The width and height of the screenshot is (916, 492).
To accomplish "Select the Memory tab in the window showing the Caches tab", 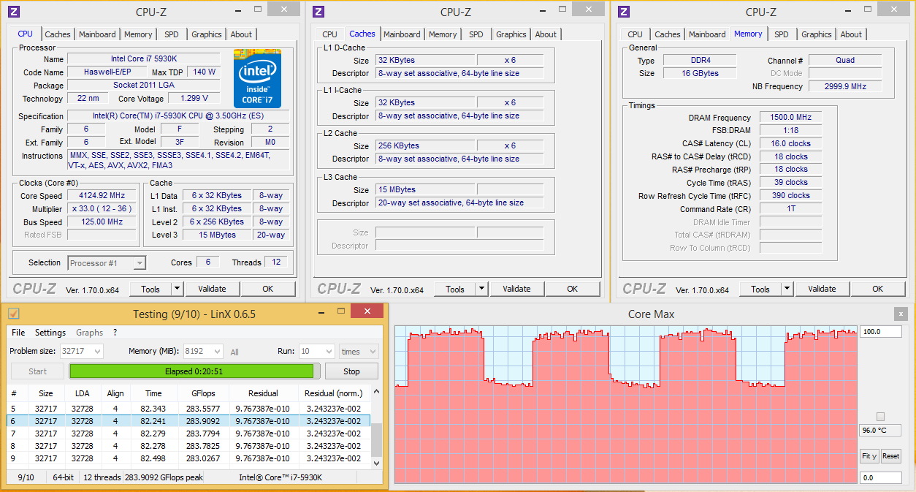I will click(x=443, y=34).
